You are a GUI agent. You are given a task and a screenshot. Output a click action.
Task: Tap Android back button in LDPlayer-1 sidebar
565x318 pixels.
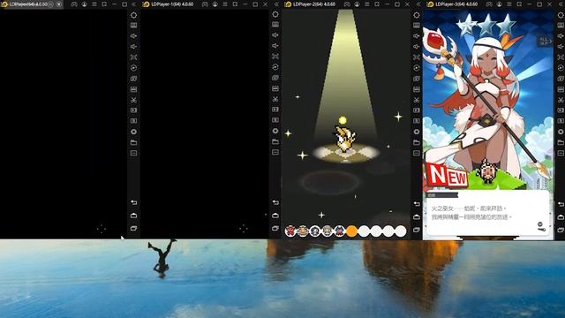coord(275,202)
